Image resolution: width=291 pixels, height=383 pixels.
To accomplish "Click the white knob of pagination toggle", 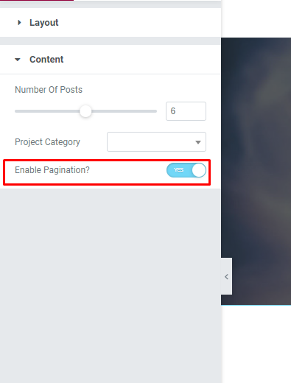I will coord(199,170).
